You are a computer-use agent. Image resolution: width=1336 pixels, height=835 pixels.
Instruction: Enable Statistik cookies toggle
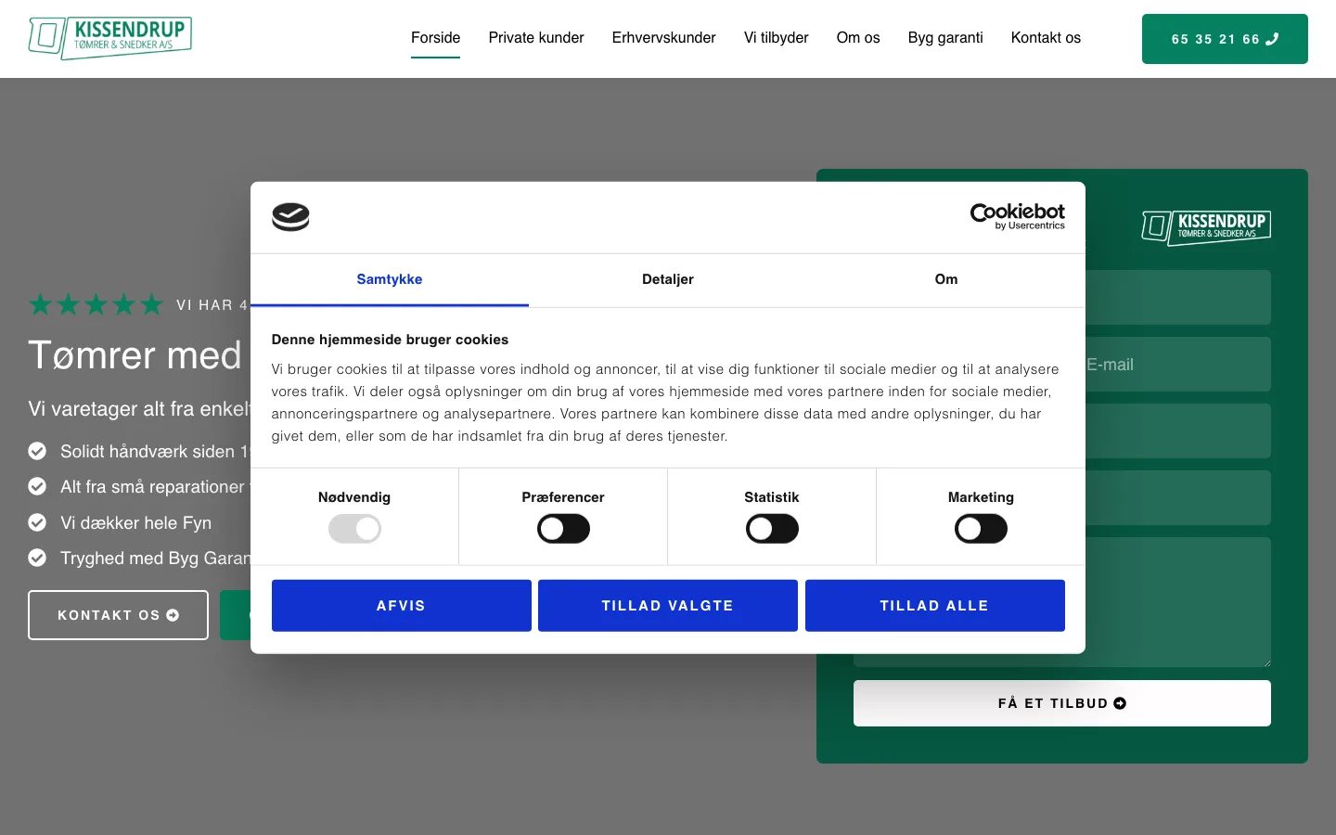tap(772, 529)
